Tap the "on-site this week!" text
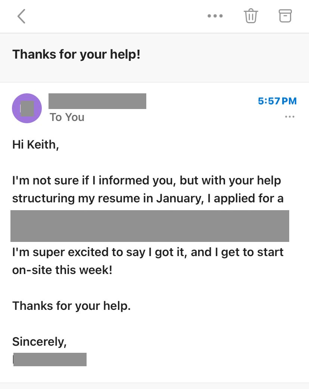The width and height of the screenshot is (309, 389). pos(62,270)
